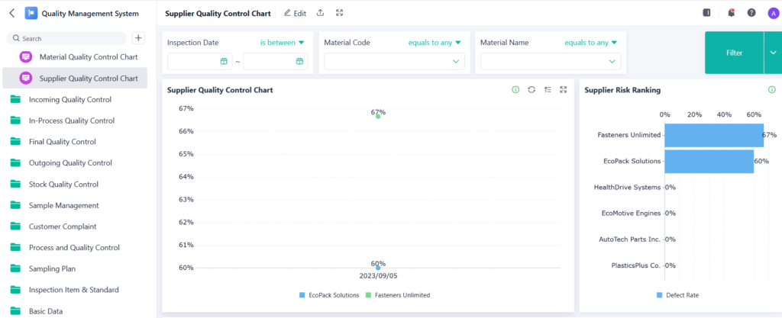Expand the Material Code value dropdown

pos(456,61)
